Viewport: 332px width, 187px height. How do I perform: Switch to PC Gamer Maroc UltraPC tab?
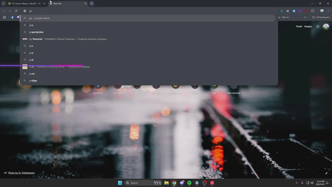26,4
